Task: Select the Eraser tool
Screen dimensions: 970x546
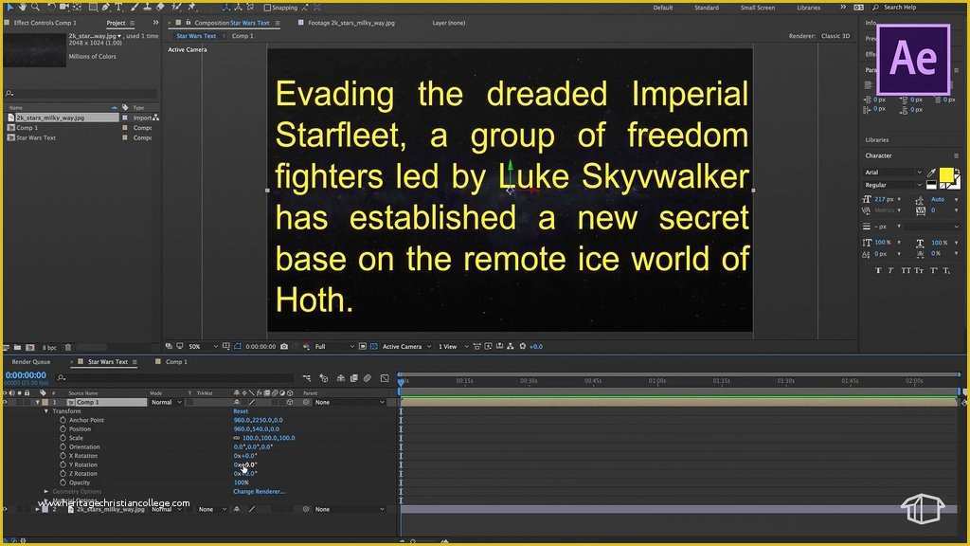Action: click(160, 7)
